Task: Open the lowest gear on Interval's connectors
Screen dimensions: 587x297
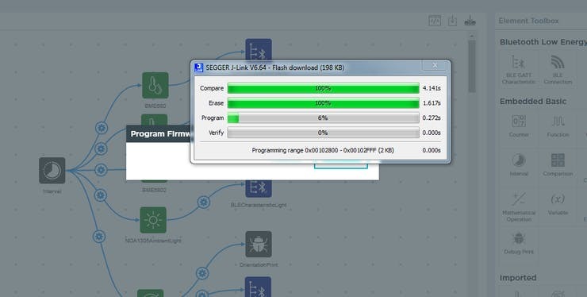Action: tap(99, 237)
